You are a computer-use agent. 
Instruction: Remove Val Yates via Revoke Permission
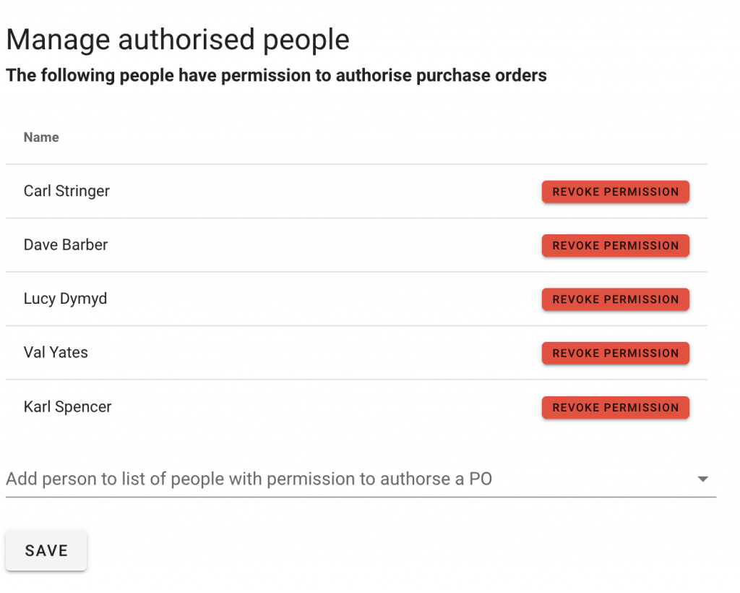pos(615,353)
